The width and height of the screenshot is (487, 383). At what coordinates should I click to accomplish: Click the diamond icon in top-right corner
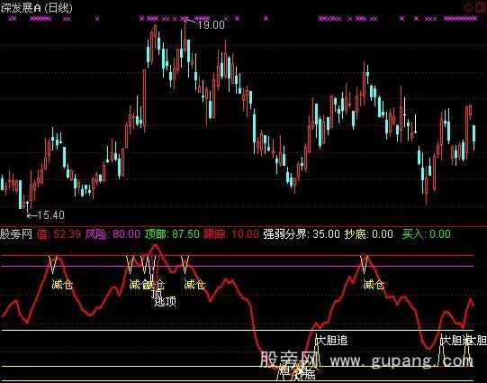coord(469,7)
